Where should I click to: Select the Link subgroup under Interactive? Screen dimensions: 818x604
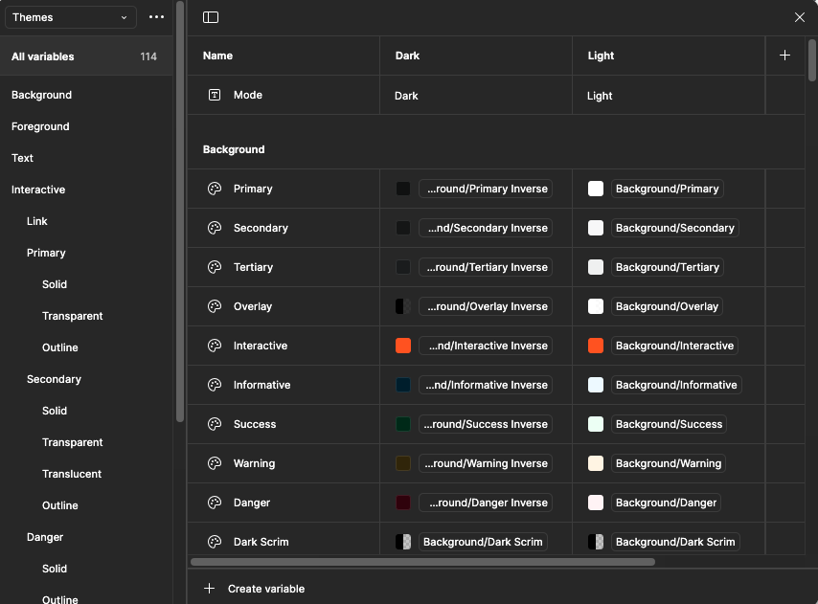coord(37,221)
